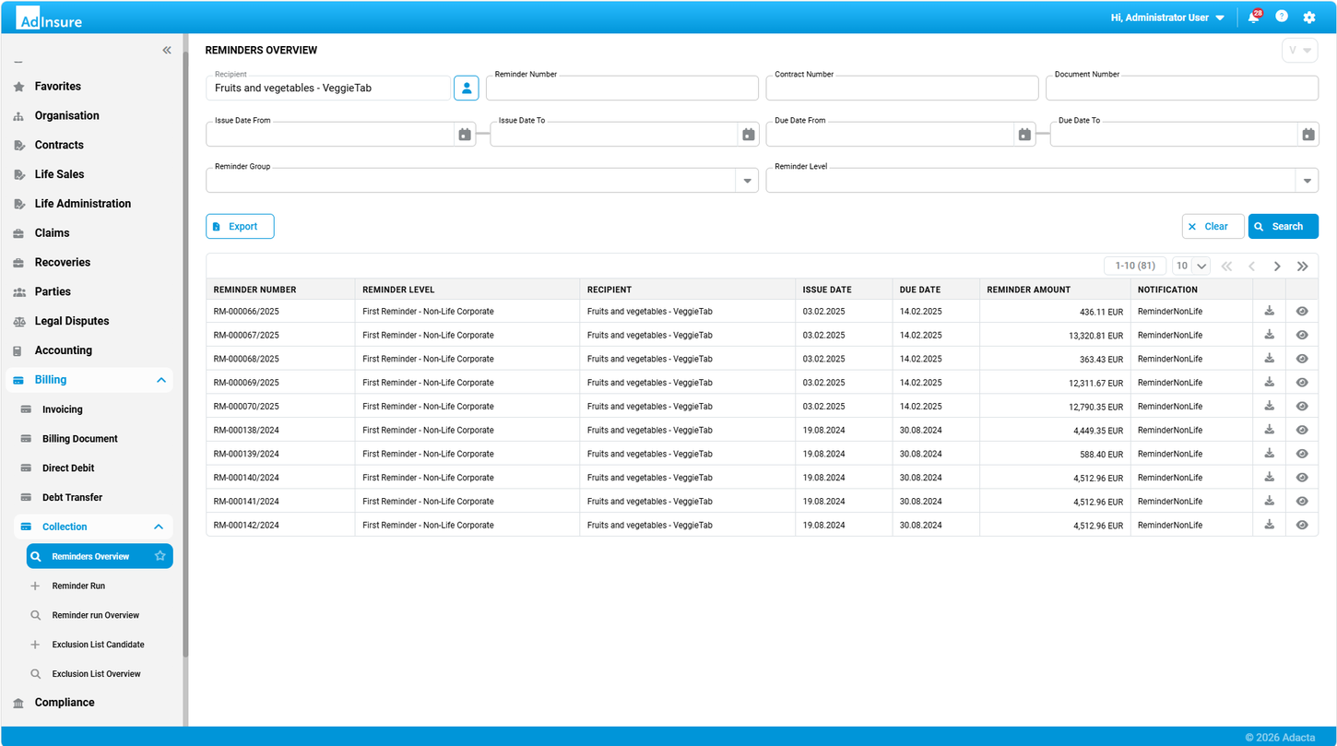1337x746 pixels.
Task: Open the settings gear icon
Action: point(1309,18)
